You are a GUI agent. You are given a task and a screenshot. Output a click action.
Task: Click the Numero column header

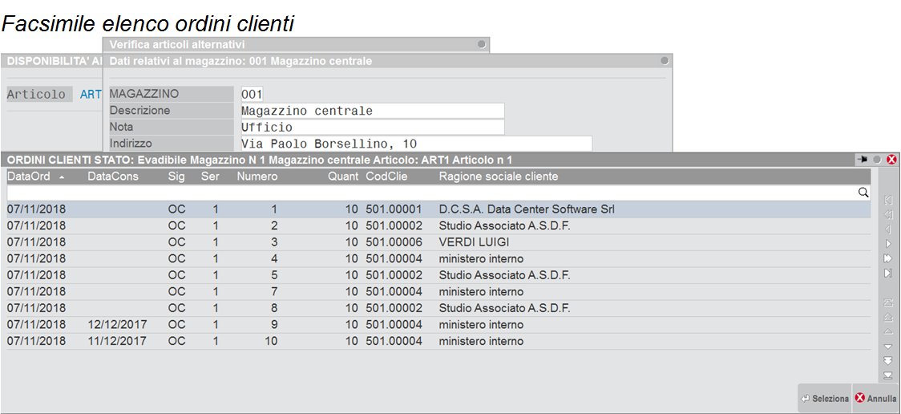[257, 177]
